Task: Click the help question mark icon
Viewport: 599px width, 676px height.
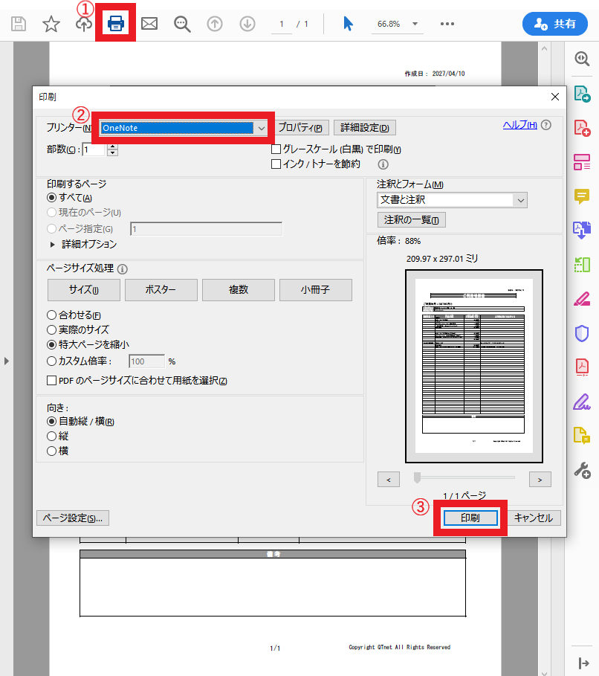Action: coord(546,125)
